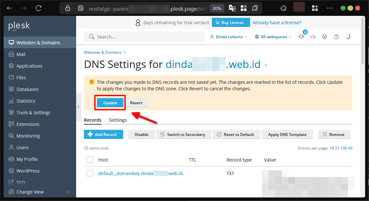Screen dimensions: 369x201
Task: Click the browser reload icon
Action: coord(39,8)
